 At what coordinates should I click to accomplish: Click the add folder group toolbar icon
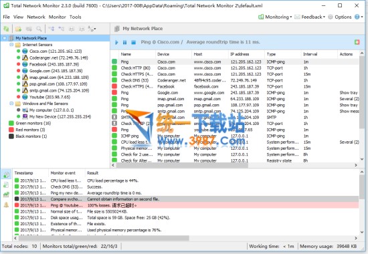[18, 29]
